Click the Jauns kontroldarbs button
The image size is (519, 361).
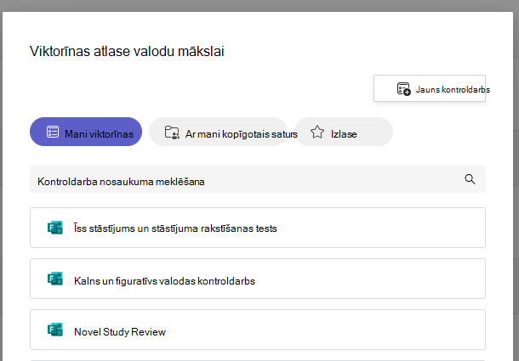(430, 88)
